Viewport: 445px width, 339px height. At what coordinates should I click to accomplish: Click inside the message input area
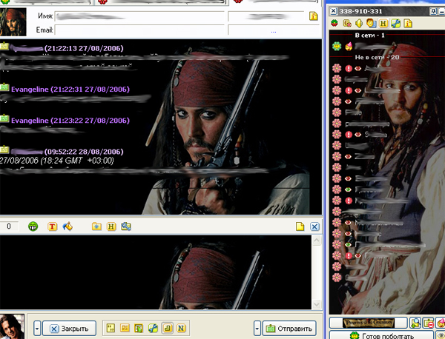pos(156,272)
